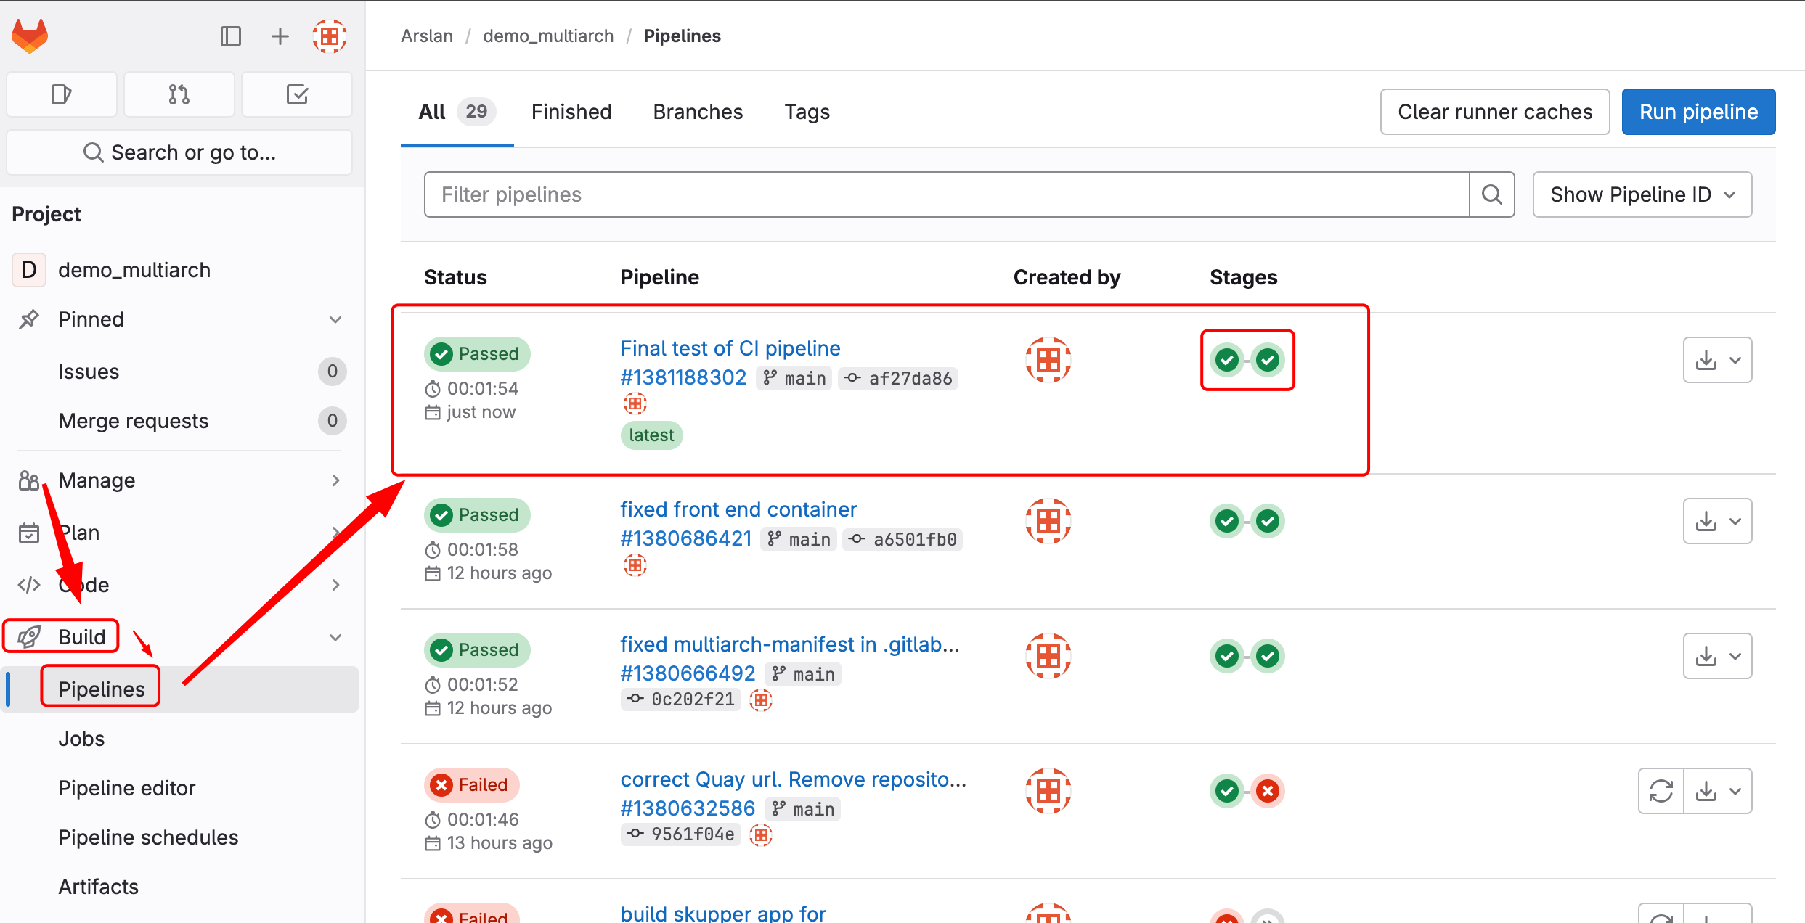The image size is (1805, 923).
Task: Open the demo_multiarch project avatar
Action: point(29,270)
